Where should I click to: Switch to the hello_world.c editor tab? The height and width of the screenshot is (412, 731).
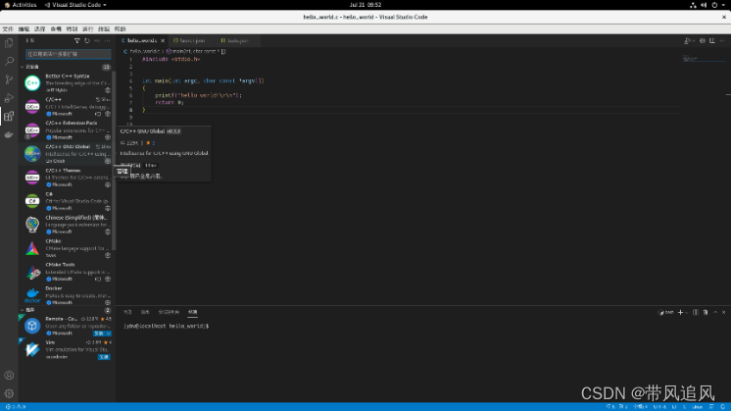(142, 40)
